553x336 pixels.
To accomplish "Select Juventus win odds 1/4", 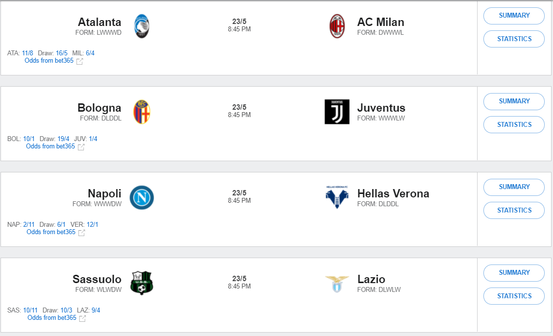I will pos(93,139).
